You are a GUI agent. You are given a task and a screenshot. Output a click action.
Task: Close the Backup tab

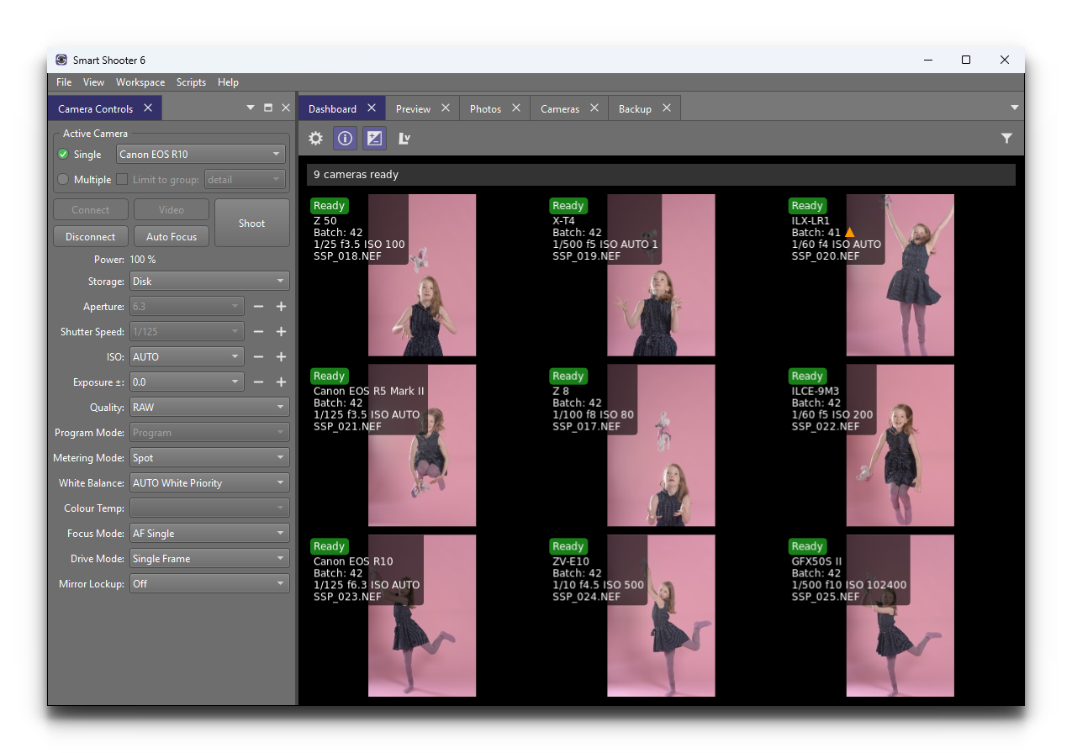(667, 108)
